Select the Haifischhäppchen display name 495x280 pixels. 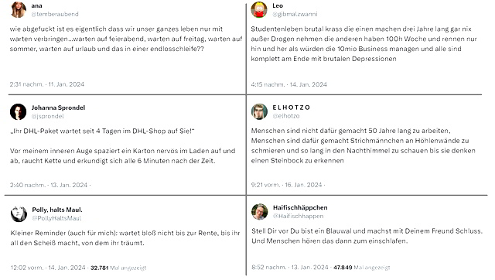[x=300, y=207]
